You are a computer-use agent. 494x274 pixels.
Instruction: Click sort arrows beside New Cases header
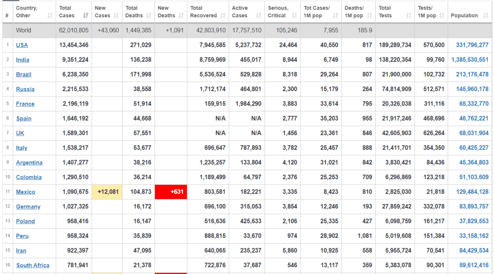pos(116,16)
